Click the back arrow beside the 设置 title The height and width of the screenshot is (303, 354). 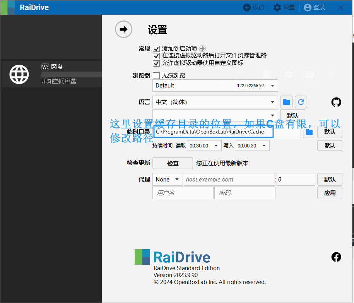pyautogui.click(x=123, y=29)
